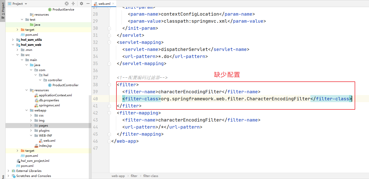Click the dispatcherServlet servlet-name text
369x179 pixels.
pos(185,49)
